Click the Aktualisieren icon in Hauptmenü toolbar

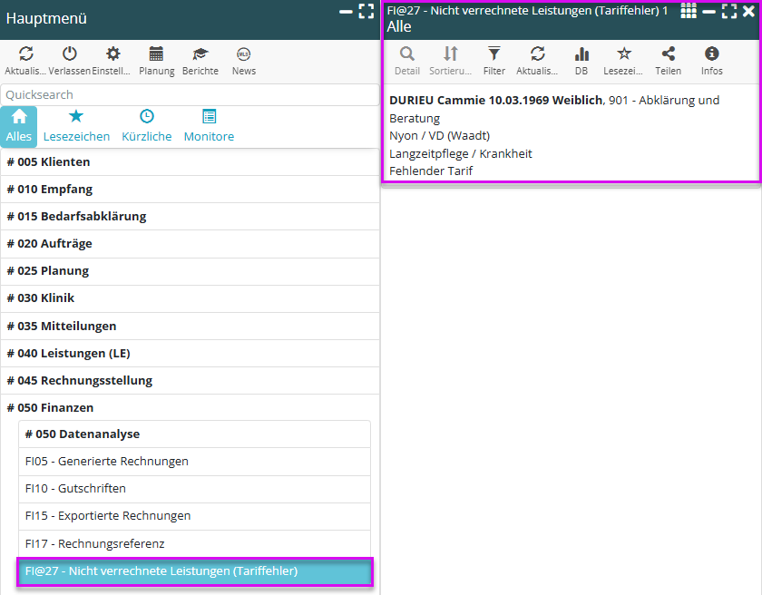tap(25, 54)
